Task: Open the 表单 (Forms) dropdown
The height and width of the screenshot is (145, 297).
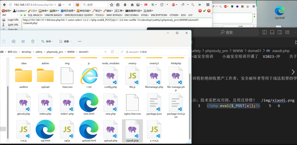Action: coord(44,11)
